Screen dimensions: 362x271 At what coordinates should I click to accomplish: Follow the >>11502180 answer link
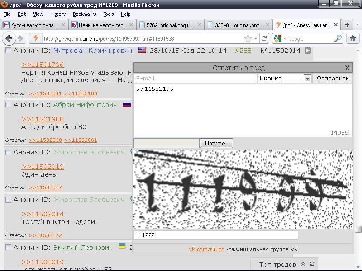[x=81, y=93]
